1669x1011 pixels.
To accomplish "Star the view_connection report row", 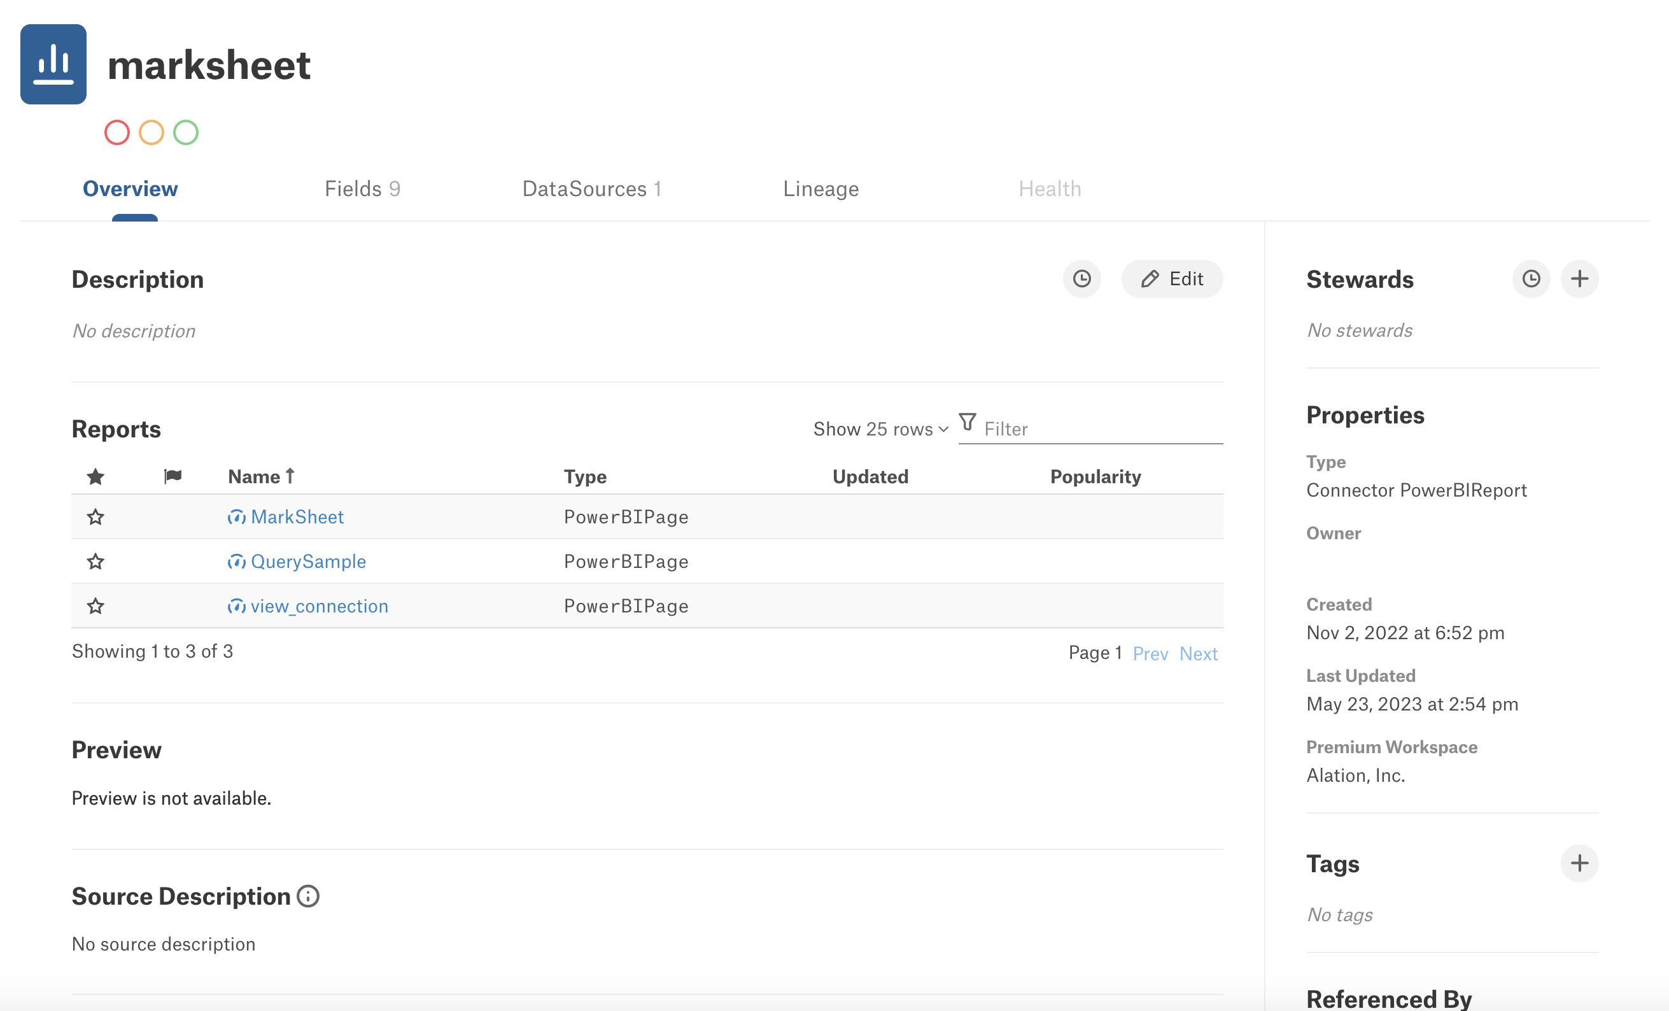I will tap(95, 606).
